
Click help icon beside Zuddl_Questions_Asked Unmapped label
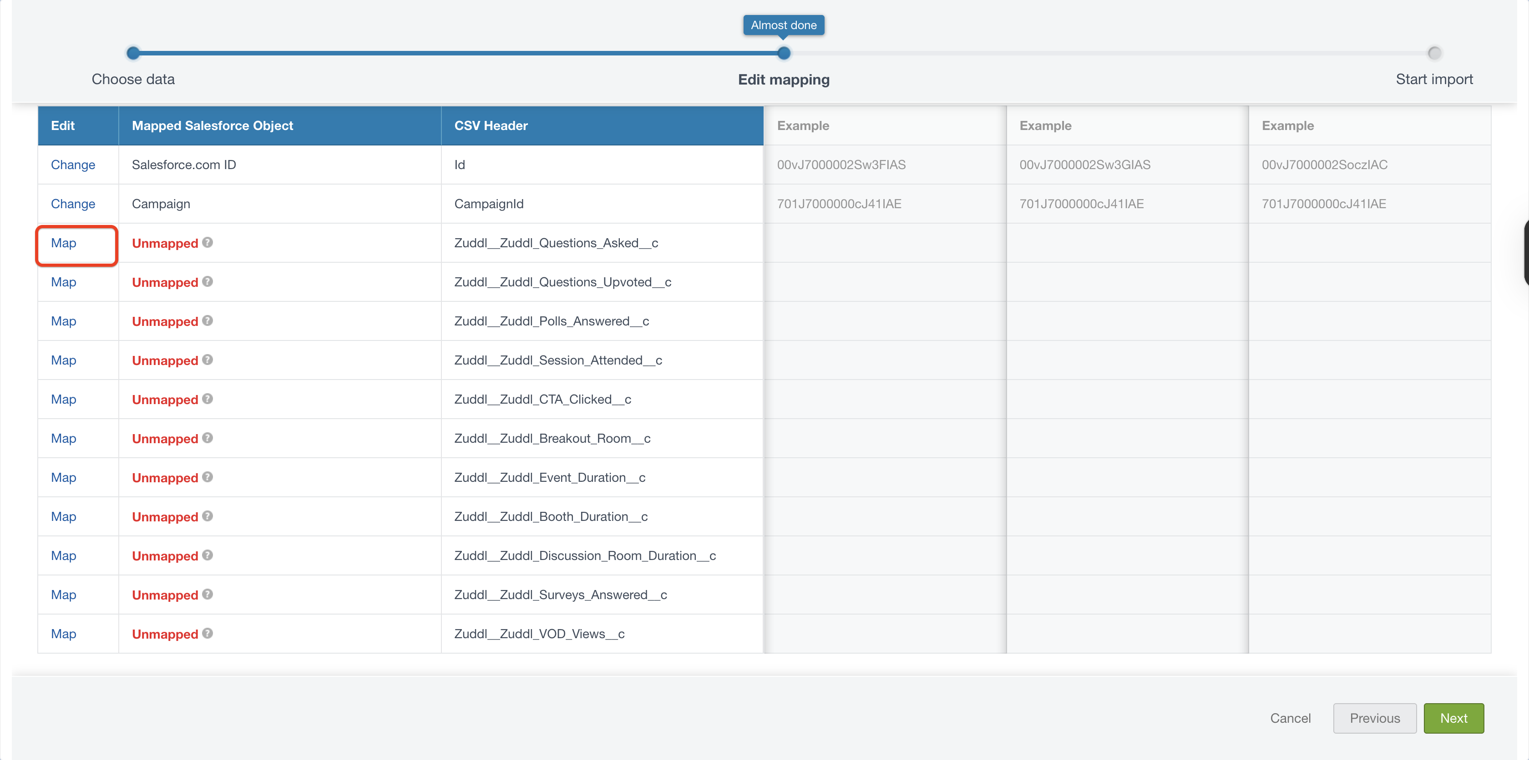207,242
